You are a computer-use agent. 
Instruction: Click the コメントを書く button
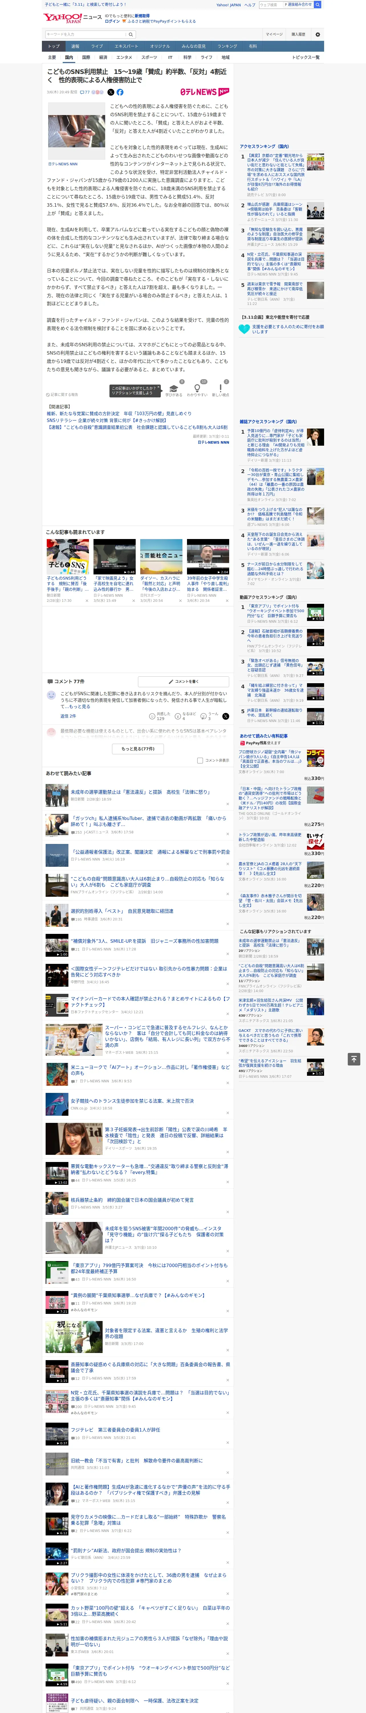coord(183,681)
